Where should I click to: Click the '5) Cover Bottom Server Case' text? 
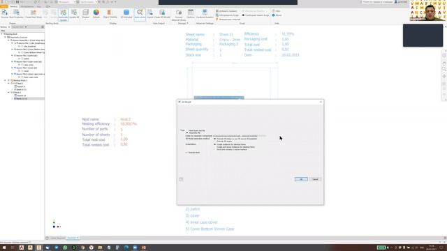210,229
